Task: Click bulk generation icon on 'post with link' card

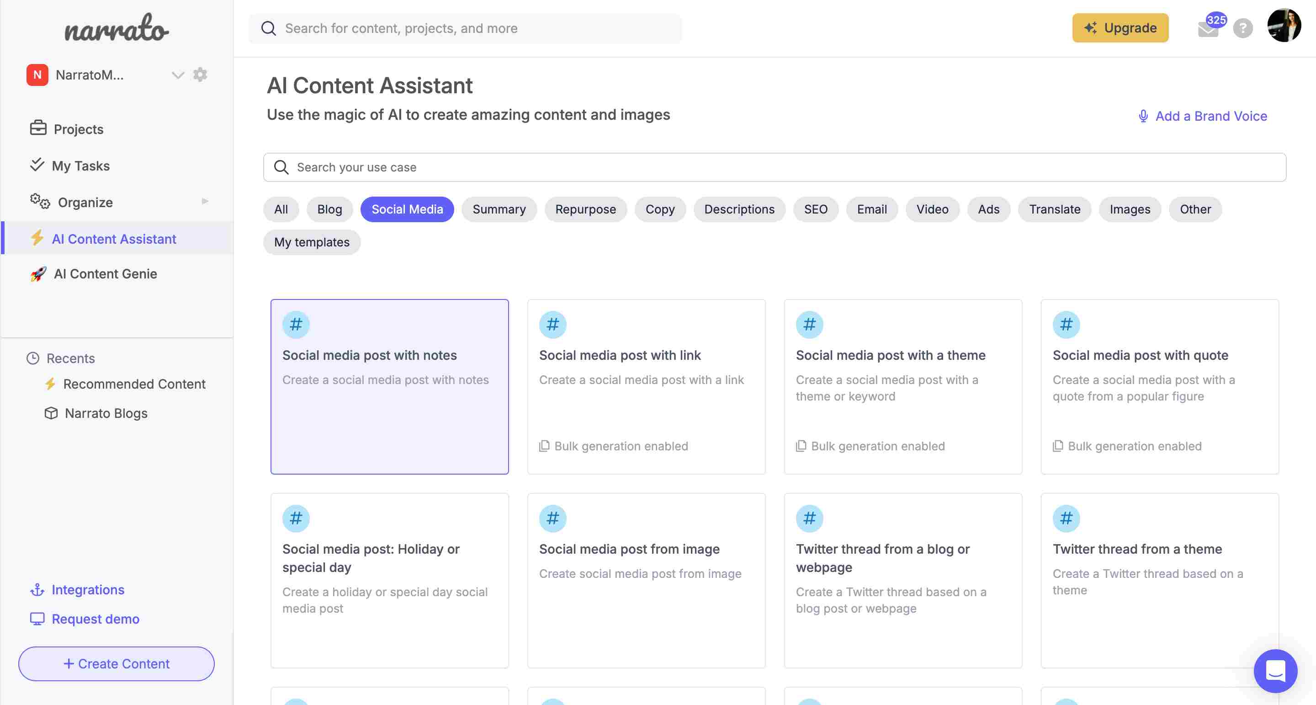Action: click(x=544, y=446)
